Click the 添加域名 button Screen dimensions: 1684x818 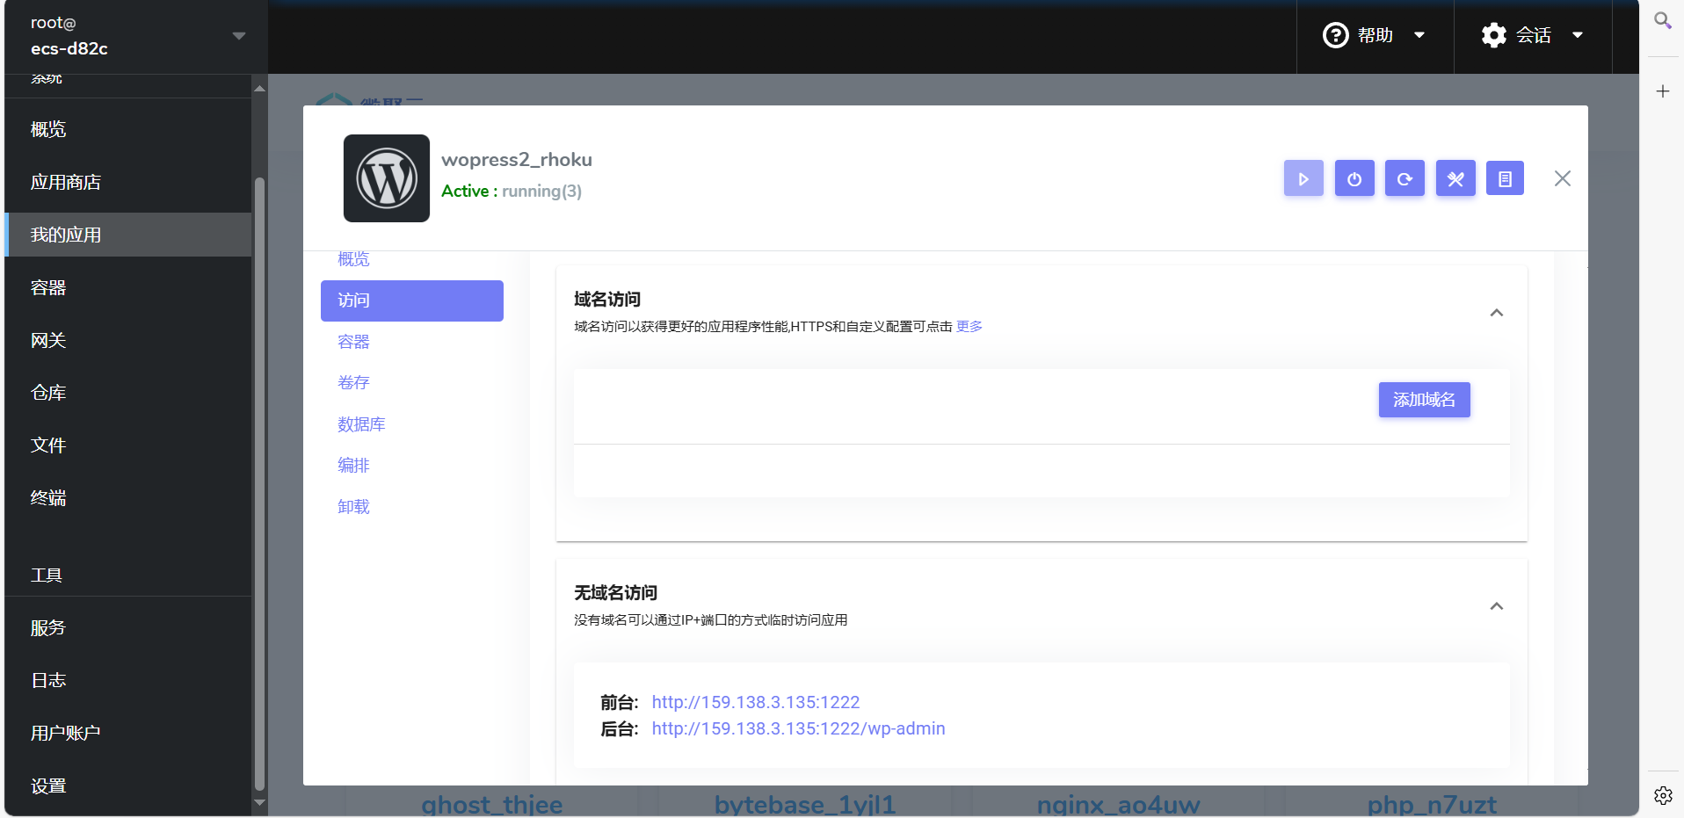pyautogui.click(x=1424, y=400)
